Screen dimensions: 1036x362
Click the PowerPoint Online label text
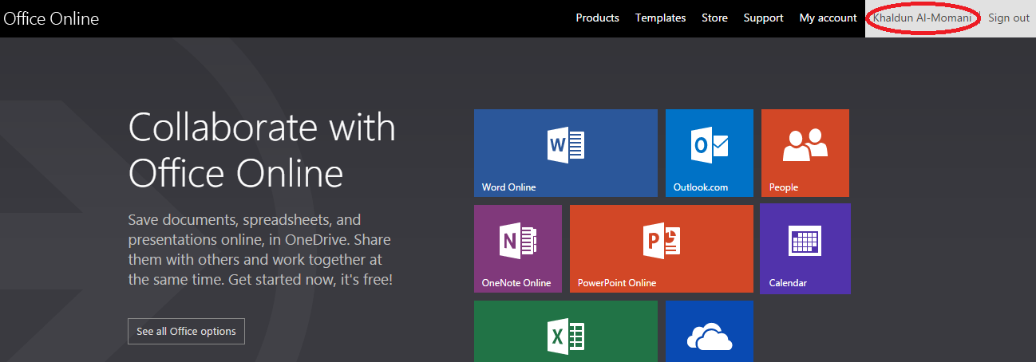click(617, 283)
